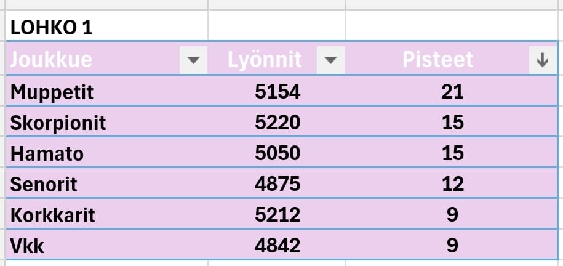Click the Skorpionit team cell

point(58,123)
